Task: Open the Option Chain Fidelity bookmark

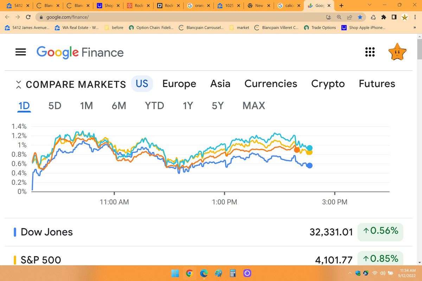Action: pyautogui.click(x=152, y=27)
